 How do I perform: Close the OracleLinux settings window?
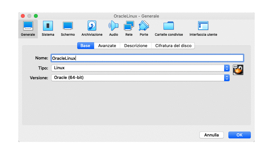tap(23, 16)
